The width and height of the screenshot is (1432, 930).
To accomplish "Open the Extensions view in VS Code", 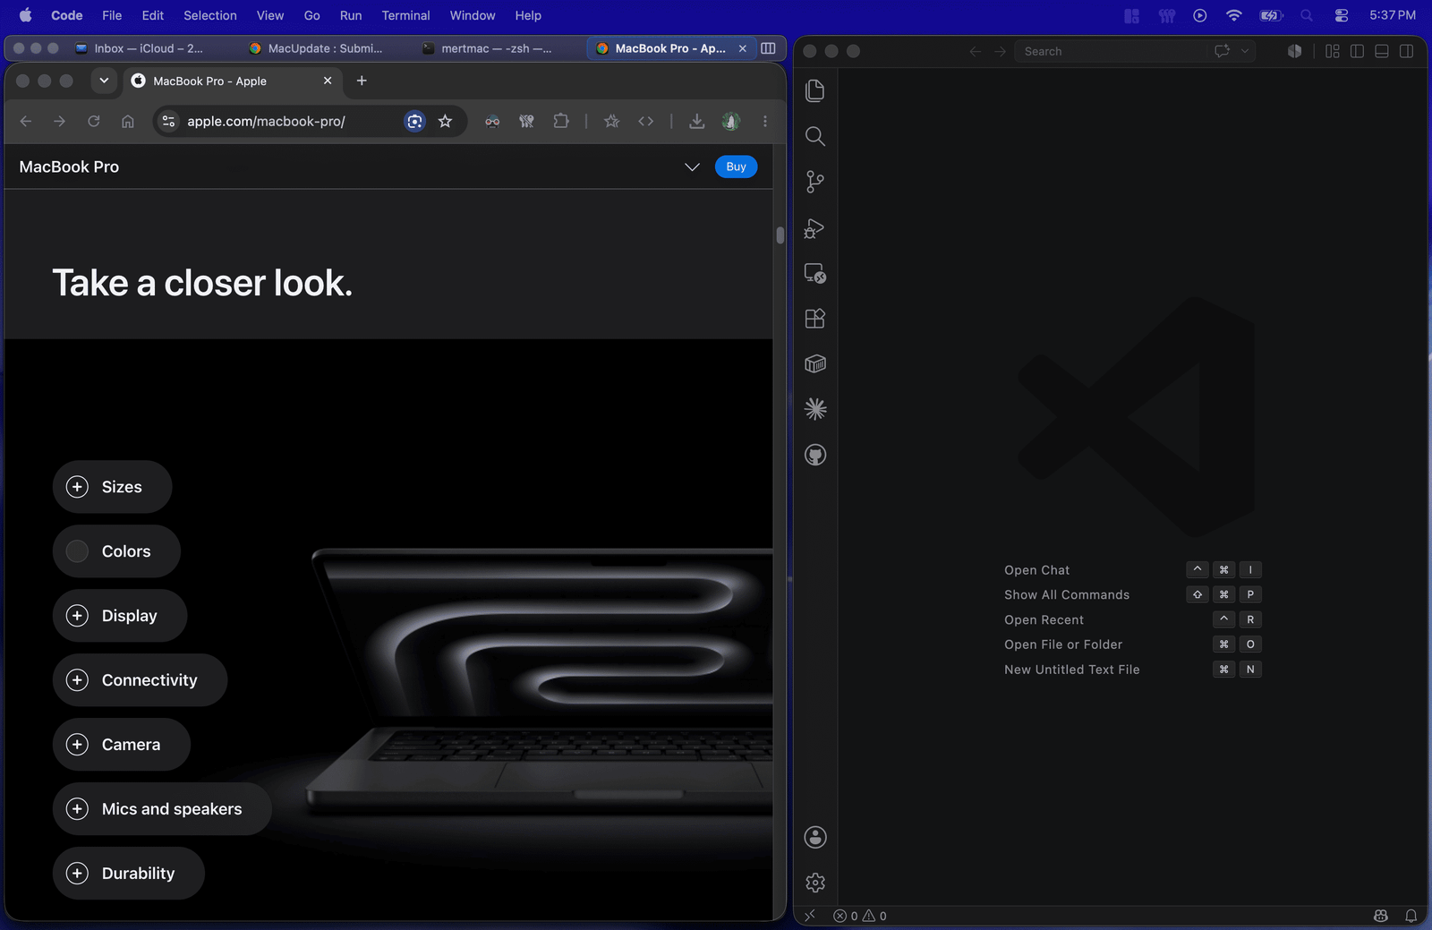I will tap(814, 319).
